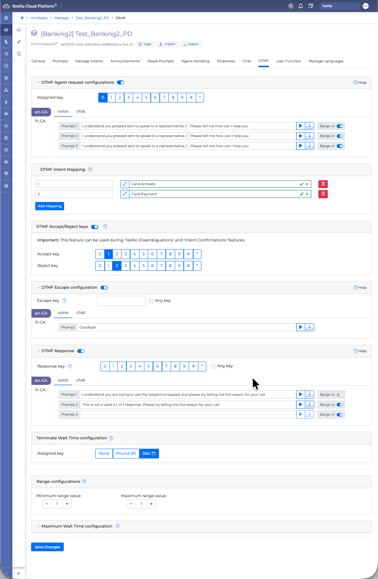Click Save Changes button
This screenshot has height=579, width=378.
[x=47, y=547]
